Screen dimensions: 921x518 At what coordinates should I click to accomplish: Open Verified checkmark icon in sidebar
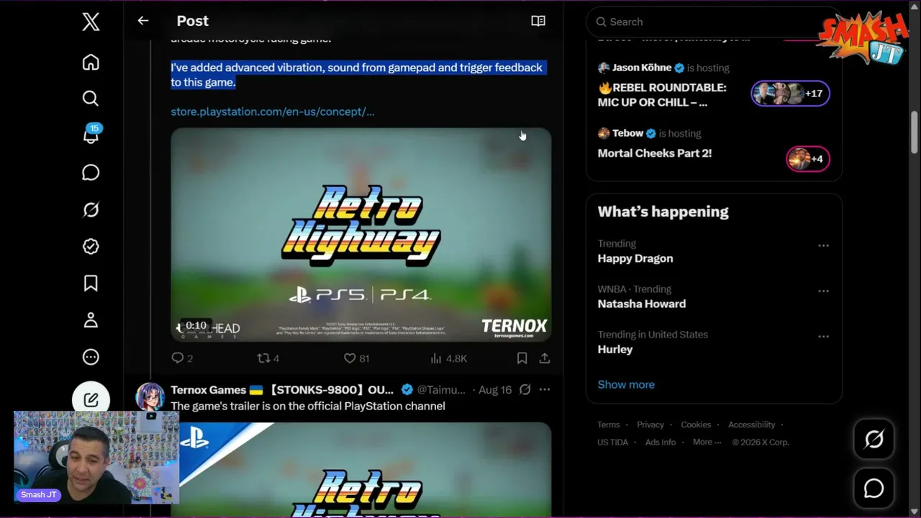[91, 246]
